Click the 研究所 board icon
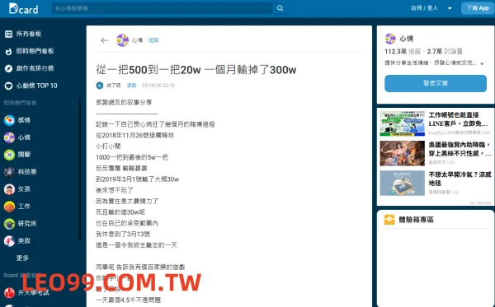 [x=9, y=224]
